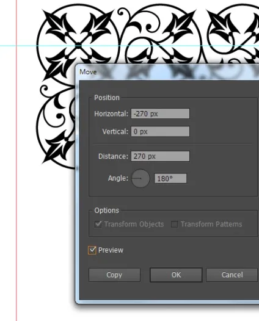Click the Copy button

click(114, 275)
